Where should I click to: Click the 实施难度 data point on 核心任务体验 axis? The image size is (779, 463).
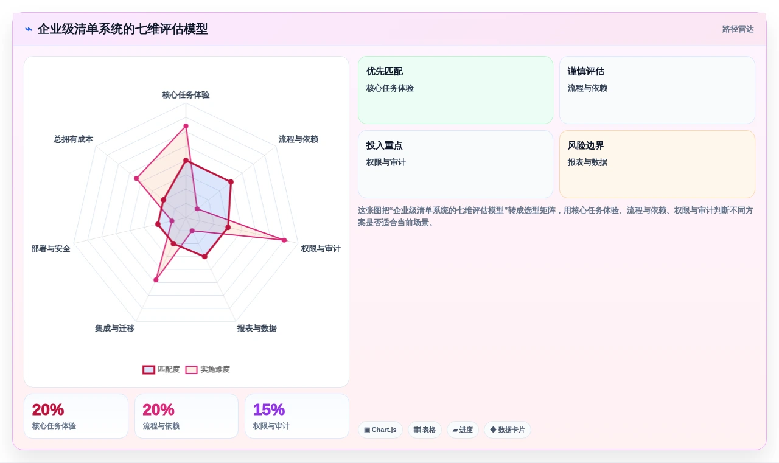[186, 126]
